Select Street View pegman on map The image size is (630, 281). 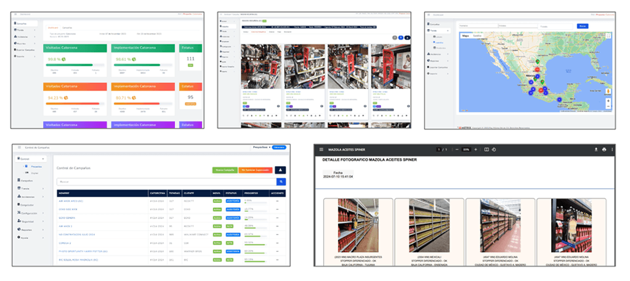(608, 91)
